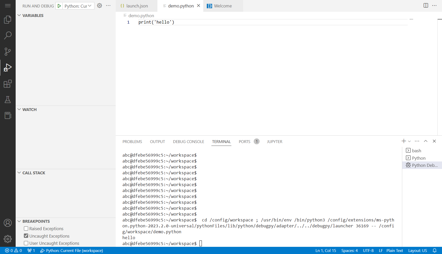Select the Testing beaker icon
This screenshot has height=254, width=442.
[8, 99]
